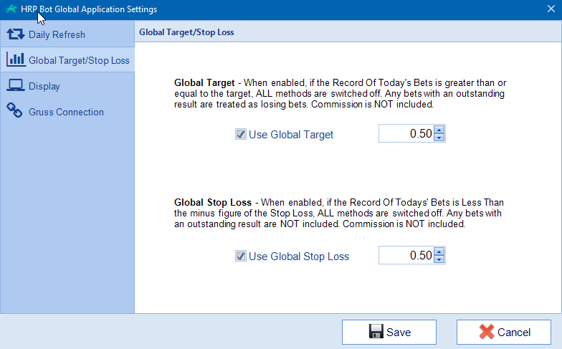Decrease the Global Target value with down arrow
The width and height of the screenshot is (562, 349).
439,138
